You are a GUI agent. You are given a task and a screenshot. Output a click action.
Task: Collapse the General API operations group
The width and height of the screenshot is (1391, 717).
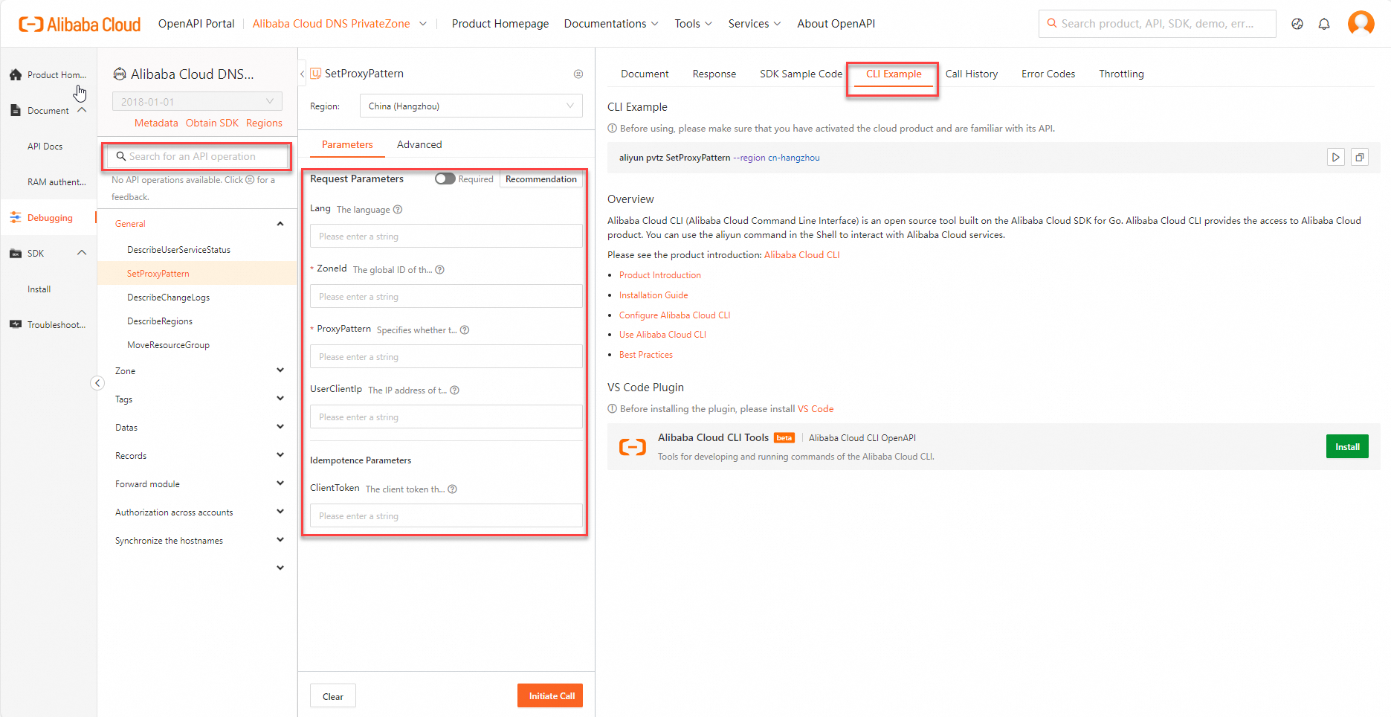280,223
